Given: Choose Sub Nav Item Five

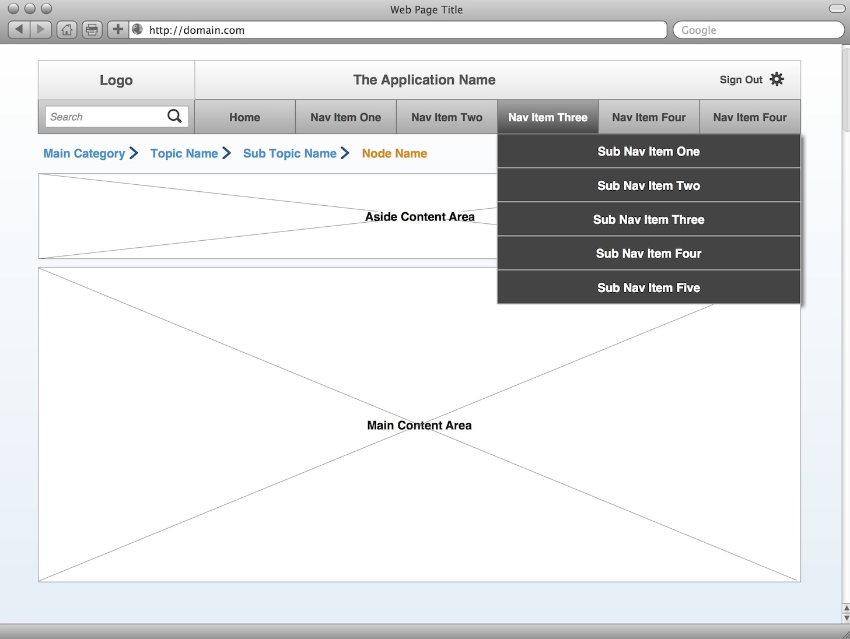Looking at the screenshot, I should tap(649, 287).
